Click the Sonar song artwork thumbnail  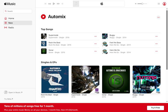point(44,51)
